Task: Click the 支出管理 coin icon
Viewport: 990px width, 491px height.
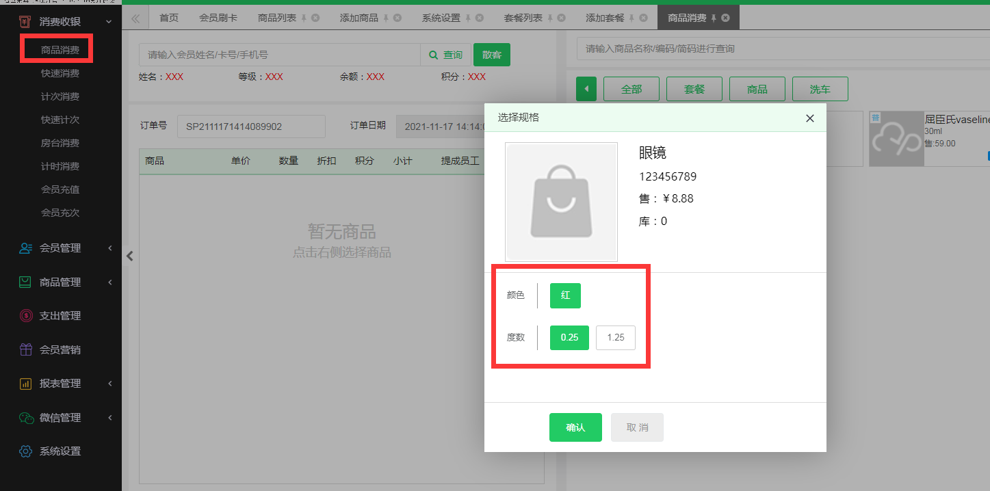Action: click(25, 316)
